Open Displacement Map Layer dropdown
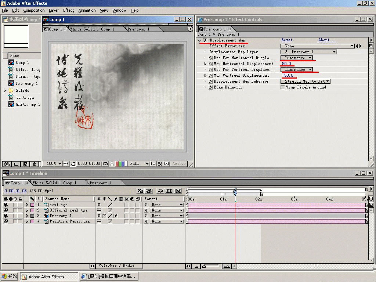Image resolution: width=376 pixels, height=282 pixels. [309, 52]
